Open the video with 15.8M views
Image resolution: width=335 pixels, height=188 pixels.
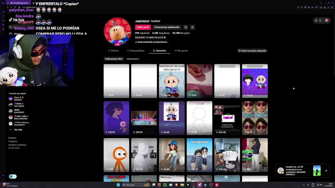point(172,155)
